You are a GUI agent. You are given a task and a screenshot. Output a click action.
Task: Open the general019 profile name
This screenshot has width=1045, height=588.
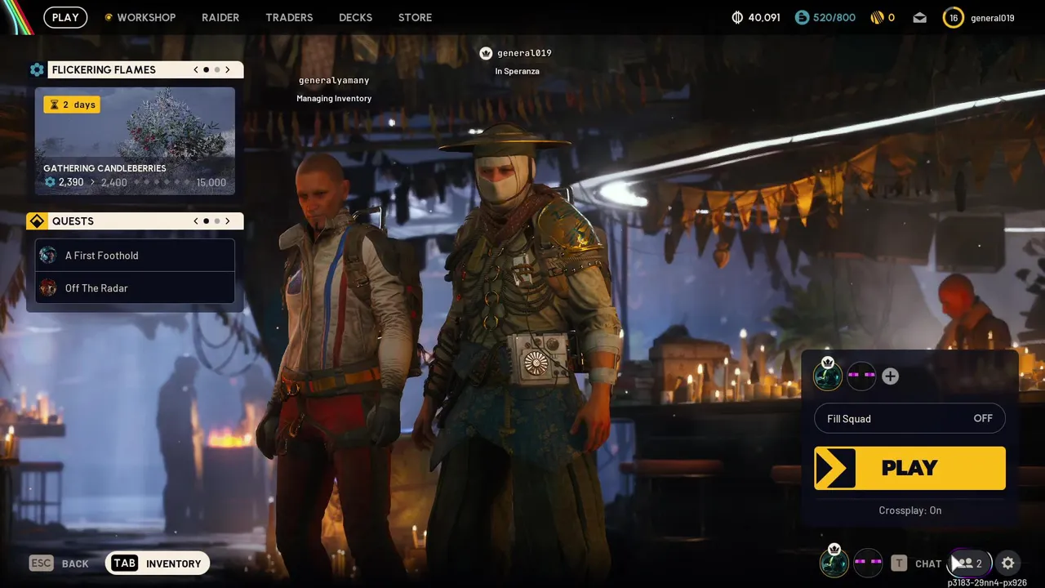(x=993, y=17)
